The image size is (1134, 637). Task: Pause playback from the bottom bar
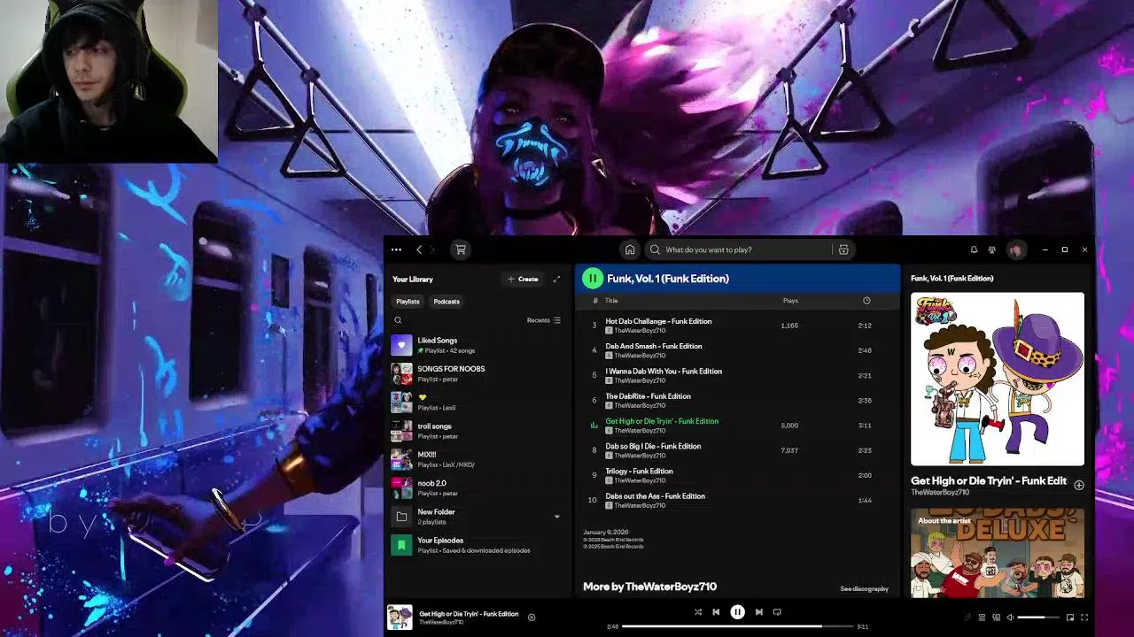(737, 611)
